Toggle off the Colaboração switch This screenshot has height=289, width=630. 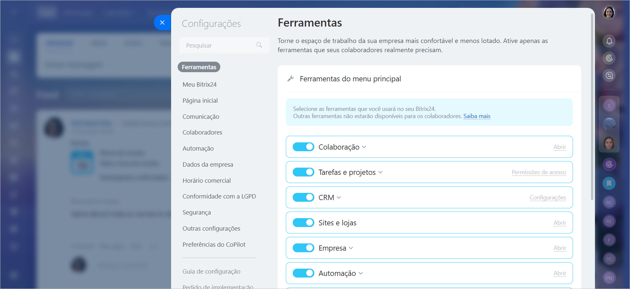304,147
